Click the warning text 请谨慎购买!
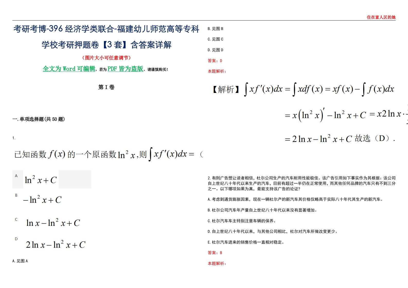Image resolution: width=408 pixels, height=288 pixels. (158, 70)
